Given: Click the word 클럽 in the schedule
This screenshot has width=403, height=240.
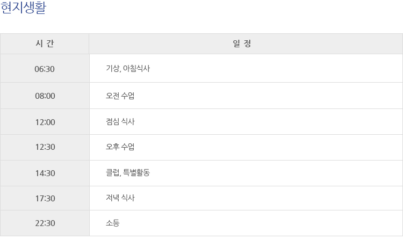Looking at the screenshot, I should pyautogui.click(x=112, y=173).
